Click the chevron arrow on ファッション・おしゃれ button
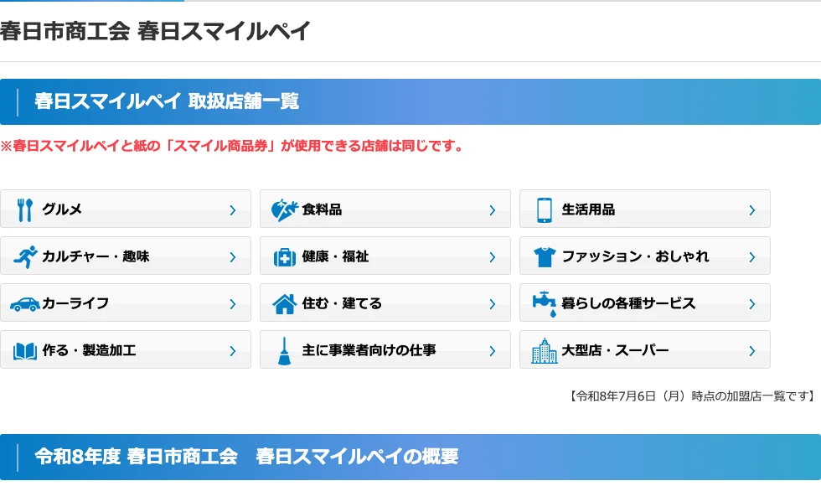 752,257
